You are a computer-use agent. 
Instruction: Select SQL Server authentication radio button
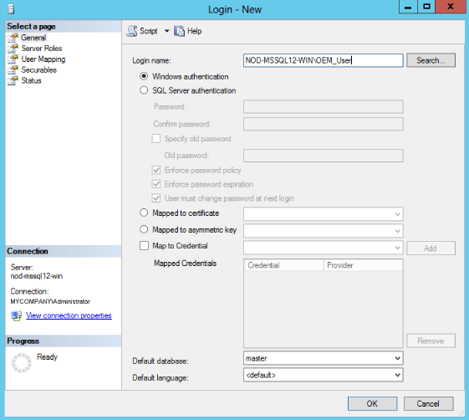pyautogui.click(x=144, y=90)
